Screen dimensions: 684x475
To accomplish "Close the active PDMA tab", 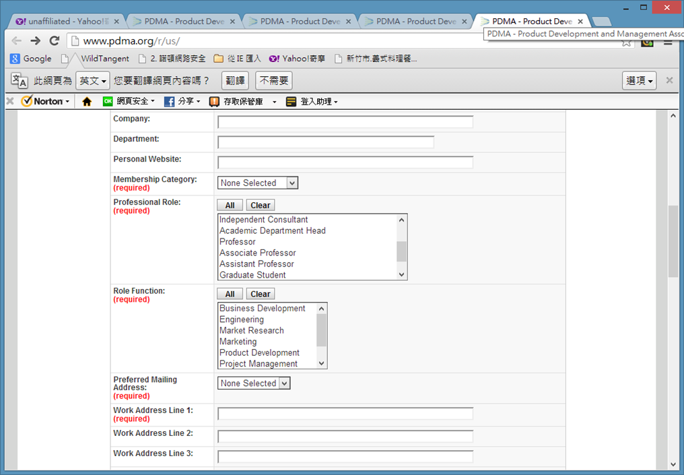I will 580,22.
